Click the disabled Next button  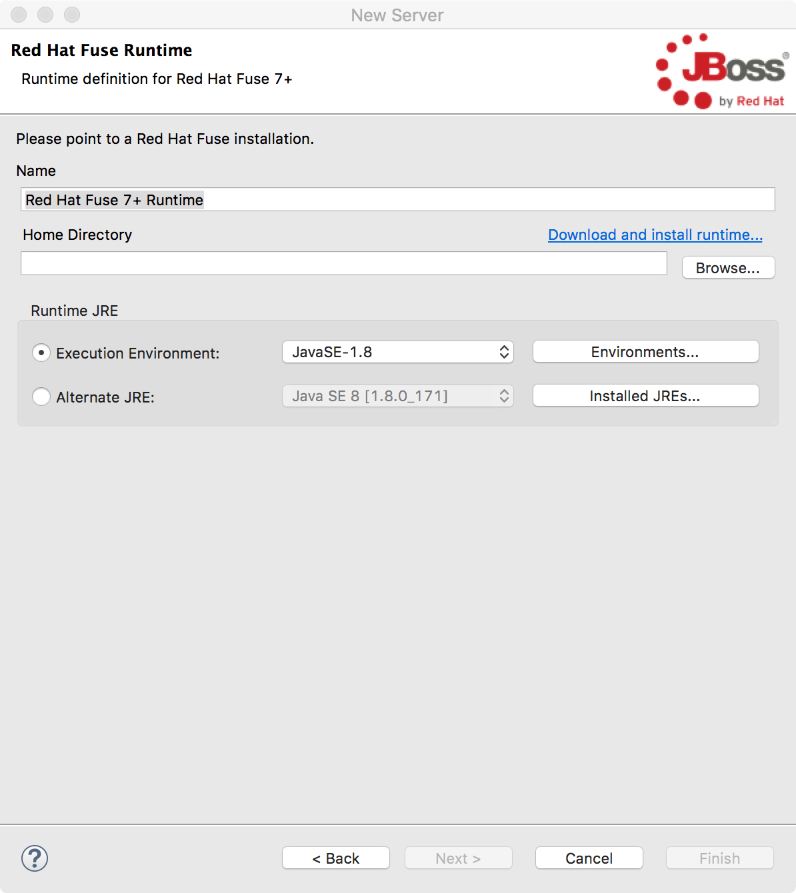pos(458,858)
